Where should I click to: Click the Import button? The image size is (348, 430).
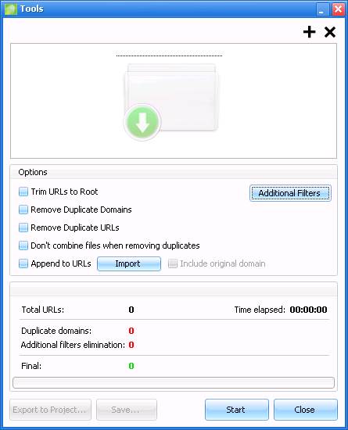pos(129,263)
